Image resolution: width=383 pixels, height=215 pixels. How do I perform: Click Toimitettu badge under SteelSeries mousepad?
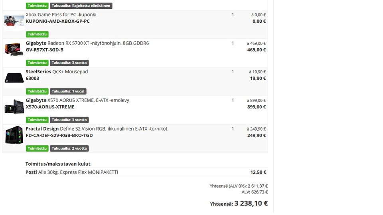pyautogui.click(x=37, y=91)
